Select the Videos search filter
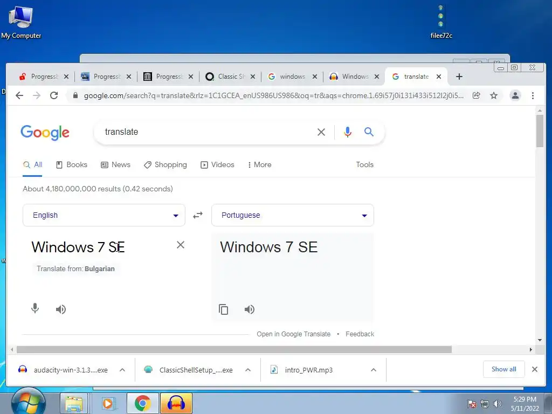Image resolution: width=552 pixels, height=414 pixels. 217,165
